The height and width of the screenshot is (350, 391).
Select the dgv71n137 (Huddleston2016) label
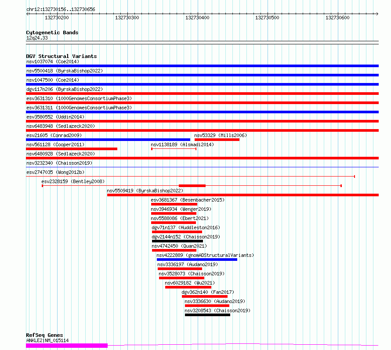click(186, 227)
